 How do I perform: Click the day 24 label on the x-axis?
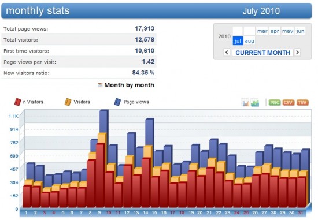236,212
